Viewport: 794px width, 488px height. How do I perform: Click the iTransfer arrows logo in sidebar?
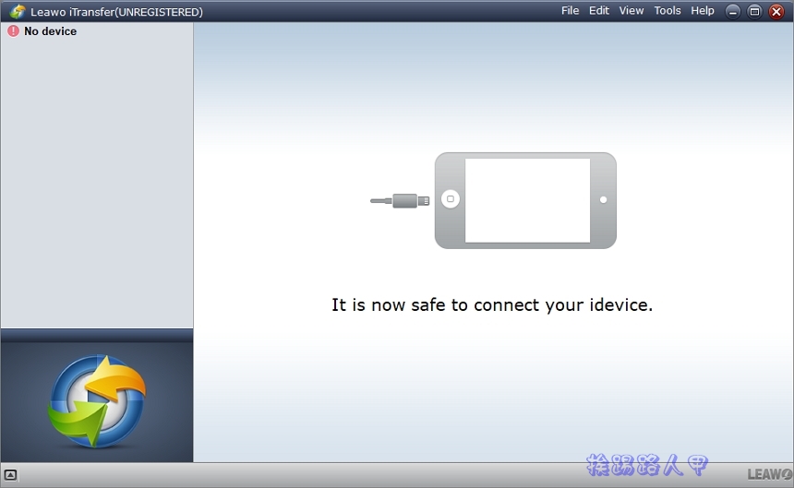[x=97, y=401]
